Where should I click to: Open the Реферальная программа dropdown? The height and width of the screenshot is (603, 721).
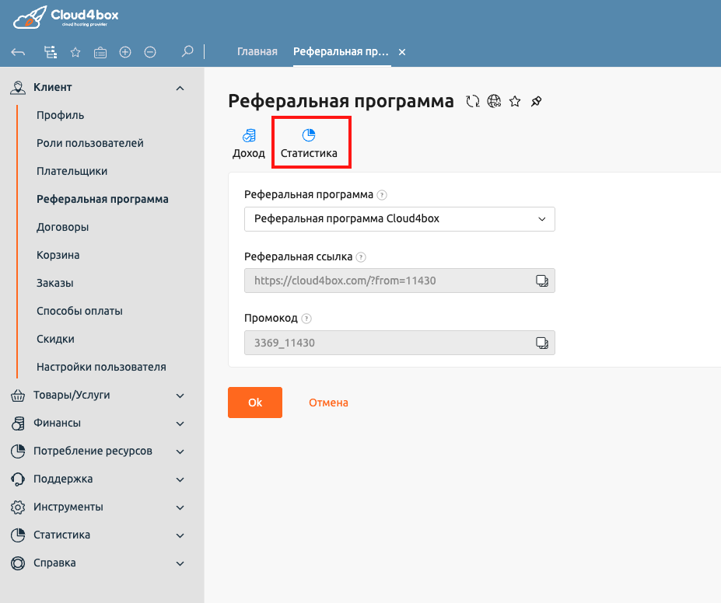coord(399,219)
